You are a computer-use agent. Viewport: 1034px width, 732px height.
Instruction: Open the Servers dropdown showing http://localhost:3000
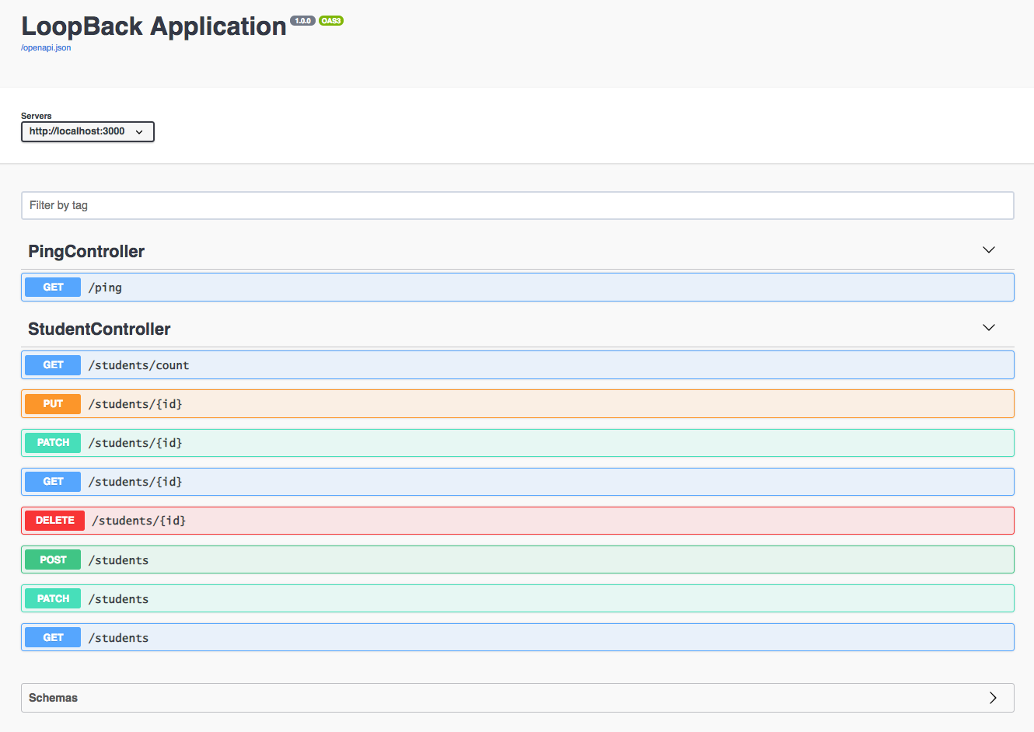pos(88,131)
